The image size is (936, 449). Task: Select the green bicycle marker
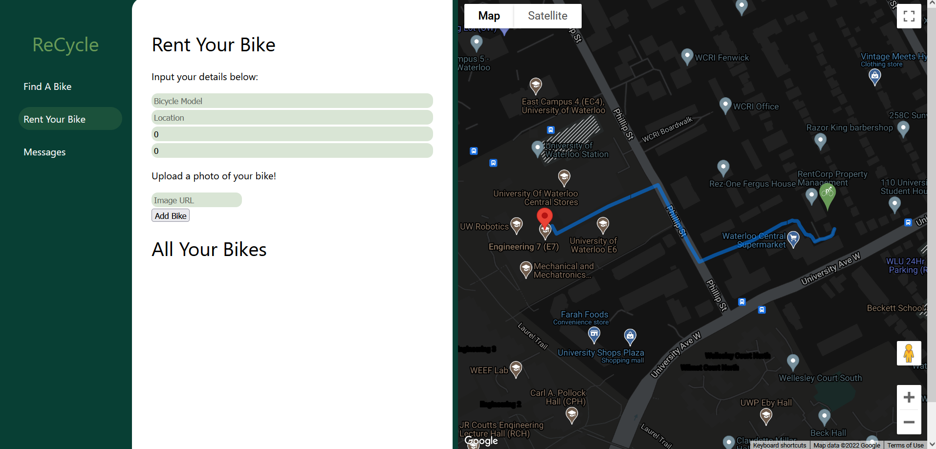827,195
